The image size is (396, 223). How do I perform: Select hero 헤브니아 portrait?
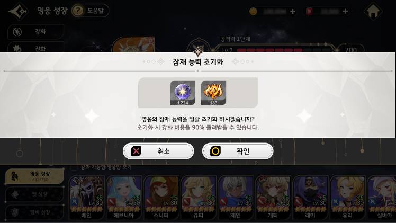[x=124, y=198]
